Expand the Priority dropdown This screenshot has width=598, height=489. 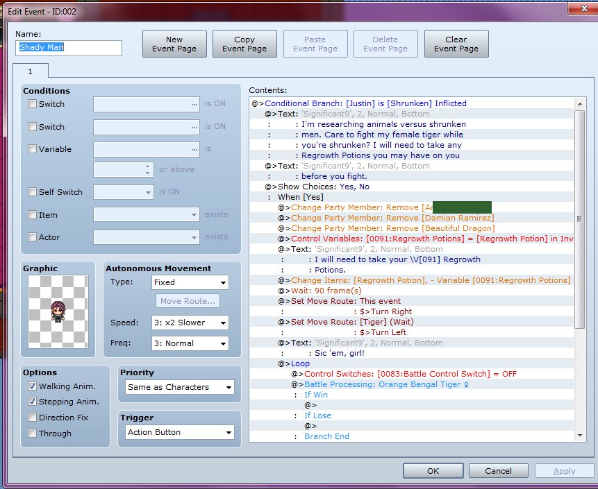[x=180, y=387]
